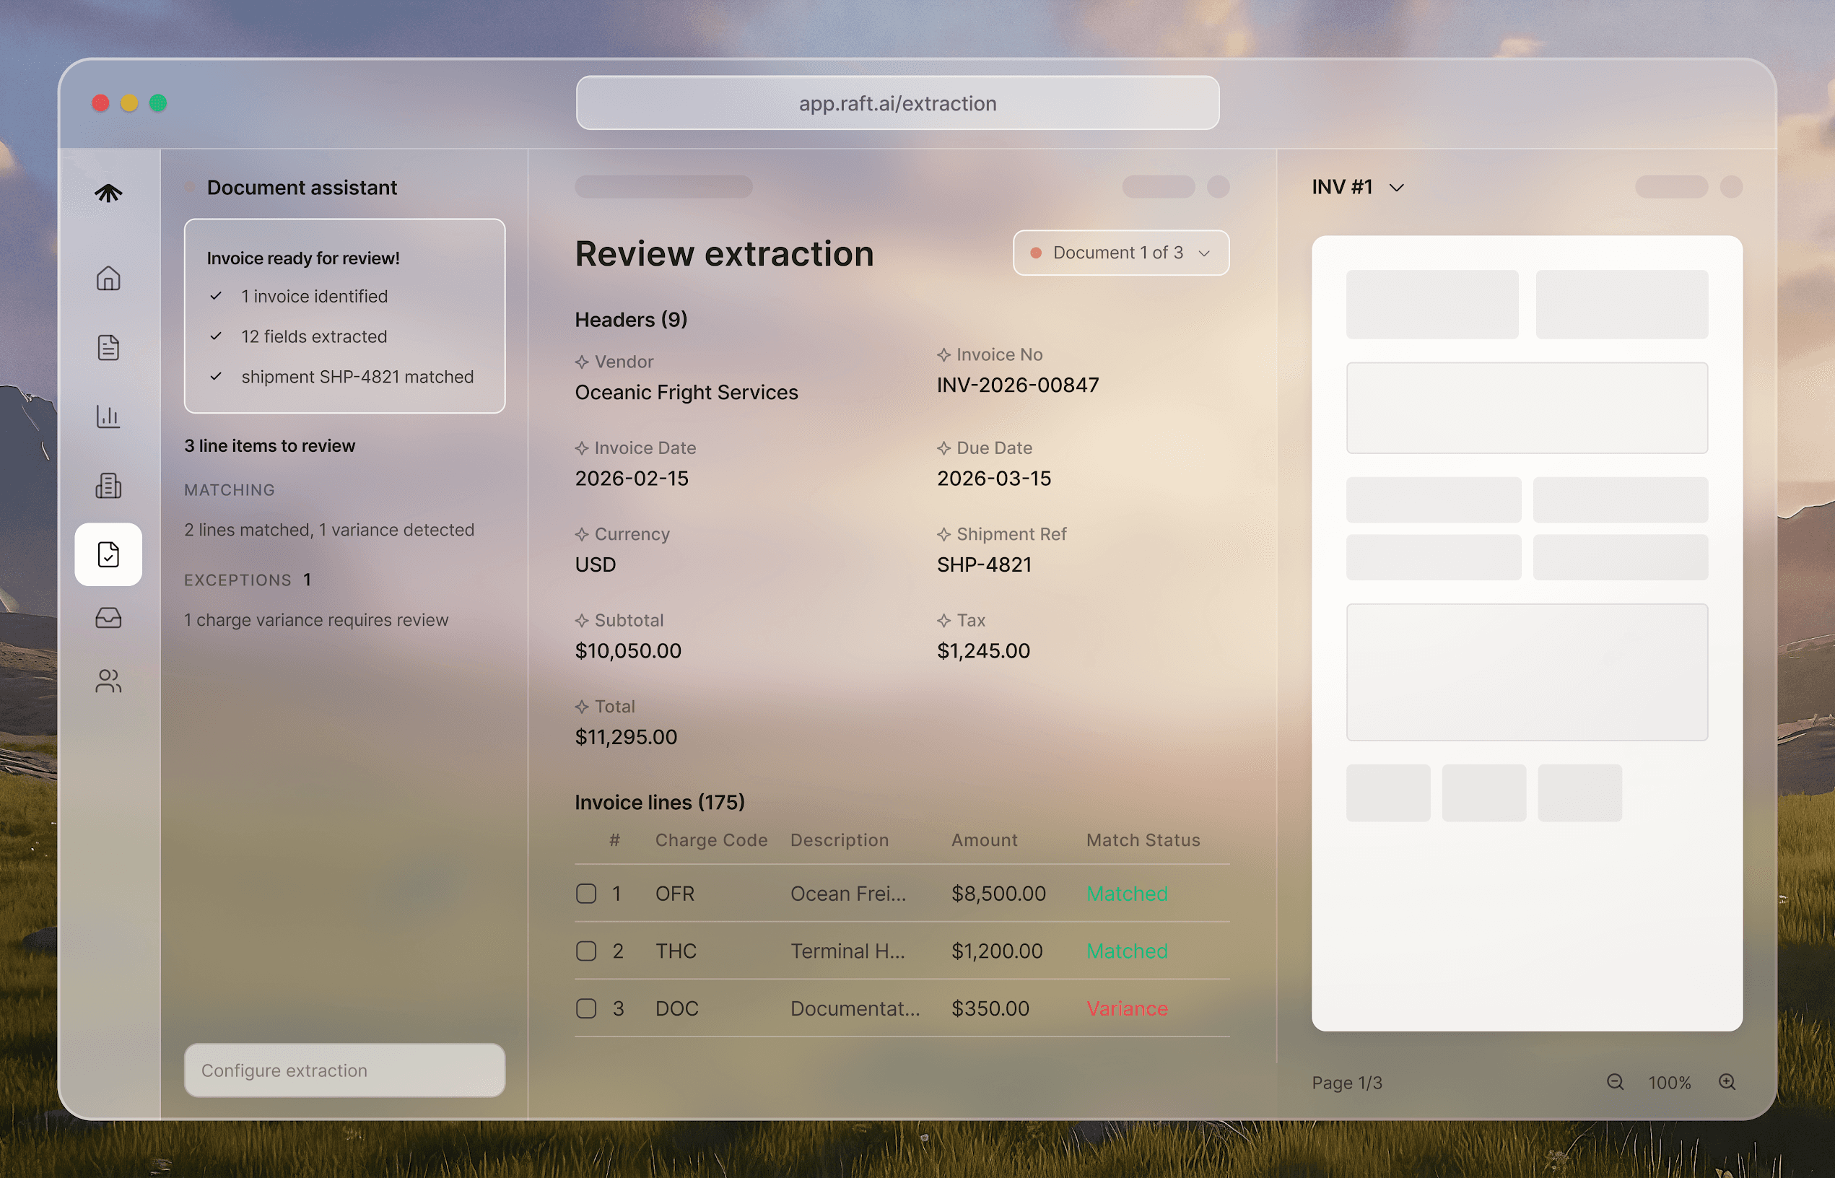The width and height of the screenshot is (1835, 1178).
Task: Open the Home icon in sidebar
Action: click(108, 279)
